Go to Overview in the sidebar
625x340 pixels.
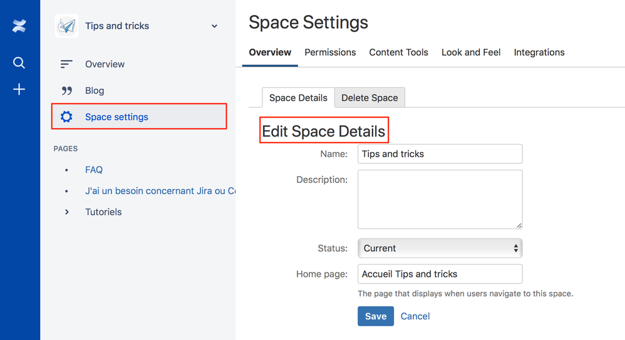(x=105, y=64)
